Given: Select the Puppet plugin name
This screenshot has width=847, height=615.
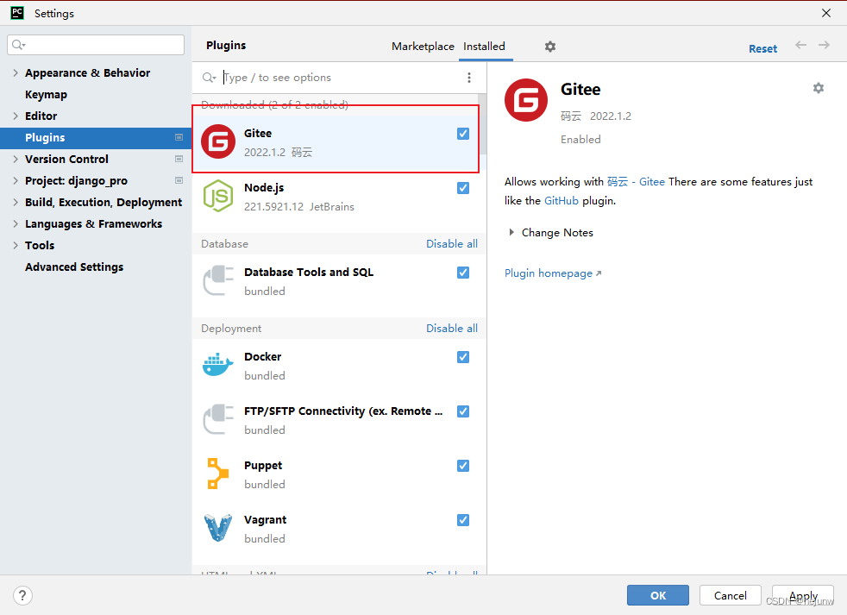Looking at the screenshot, I should pyautogui.click(x=263, y=465).
